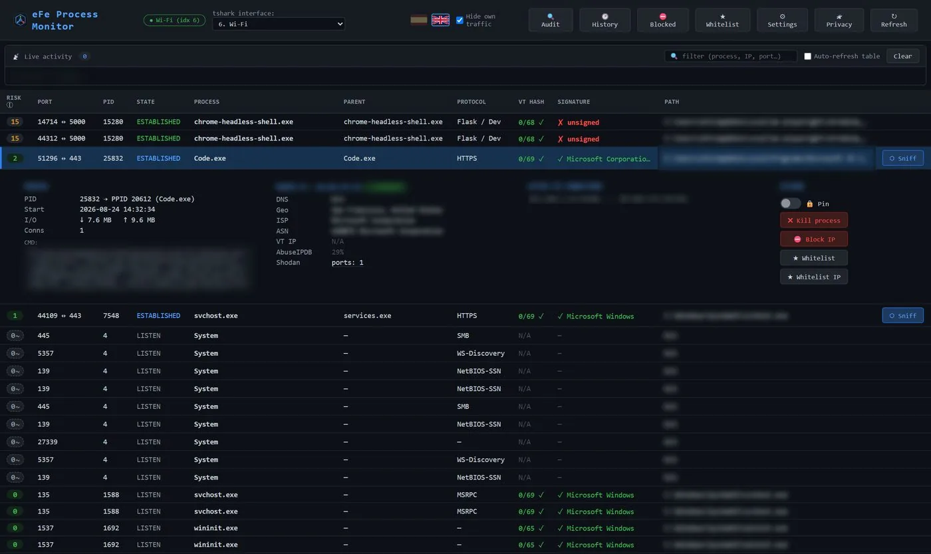Image resolution: width=931 pixels, height=554 pixels.
Task: Expand the chrome-headless-shell.exe port 14714 row
Action: click(465, 122)
